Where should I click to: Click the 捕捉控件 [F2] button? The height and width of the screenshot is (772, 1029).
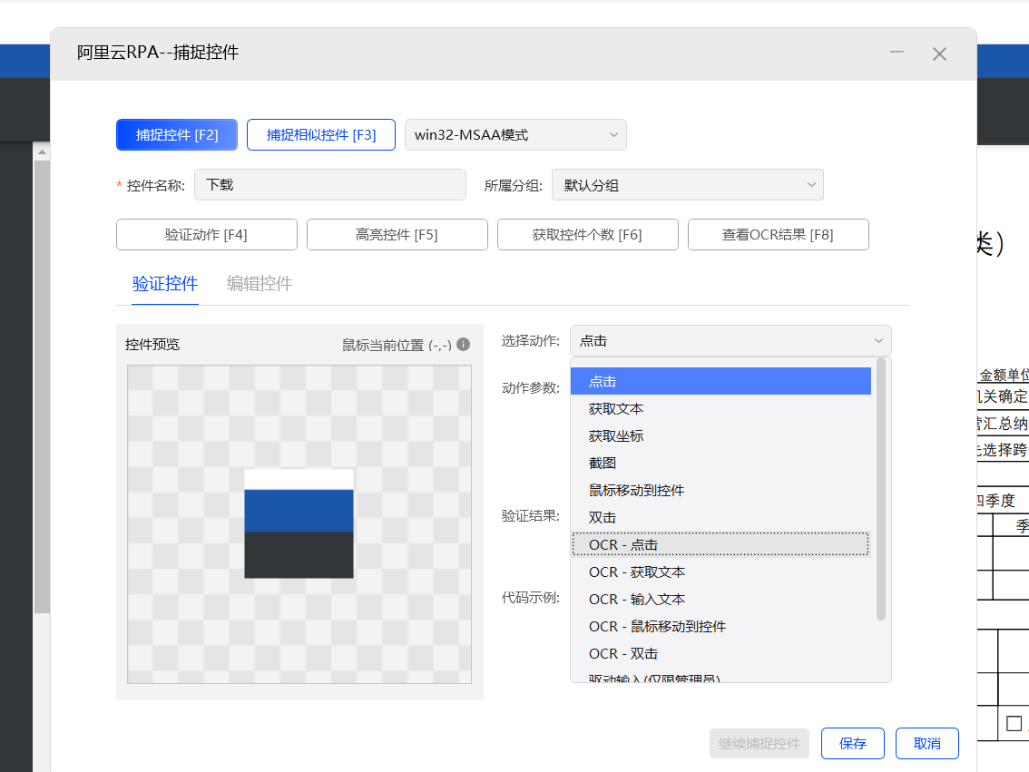(x=177, y=134)
